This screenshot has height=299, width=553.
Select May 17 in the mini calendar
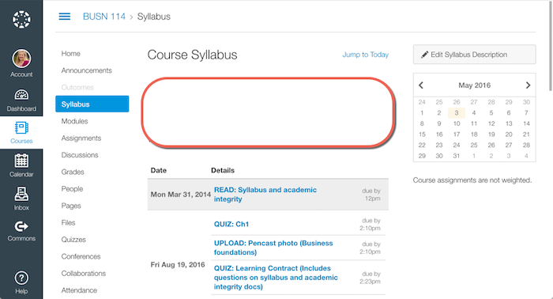click(457, 134)
